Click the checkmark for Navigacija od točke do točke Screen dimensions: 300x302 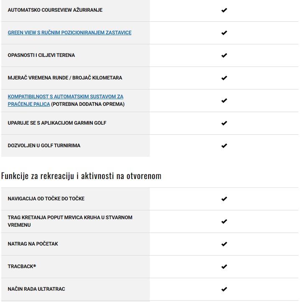(224, 199)
